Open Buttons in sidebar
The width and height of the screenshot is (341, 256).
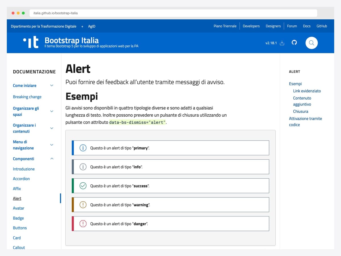pyautogui.click(x=20, y=228)
